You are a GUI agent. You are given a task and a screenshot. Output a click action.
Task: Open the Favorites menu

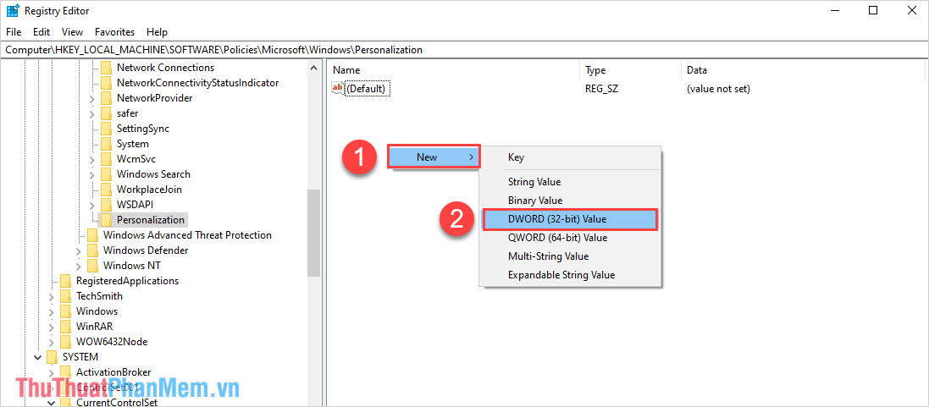tap(114, 32)
